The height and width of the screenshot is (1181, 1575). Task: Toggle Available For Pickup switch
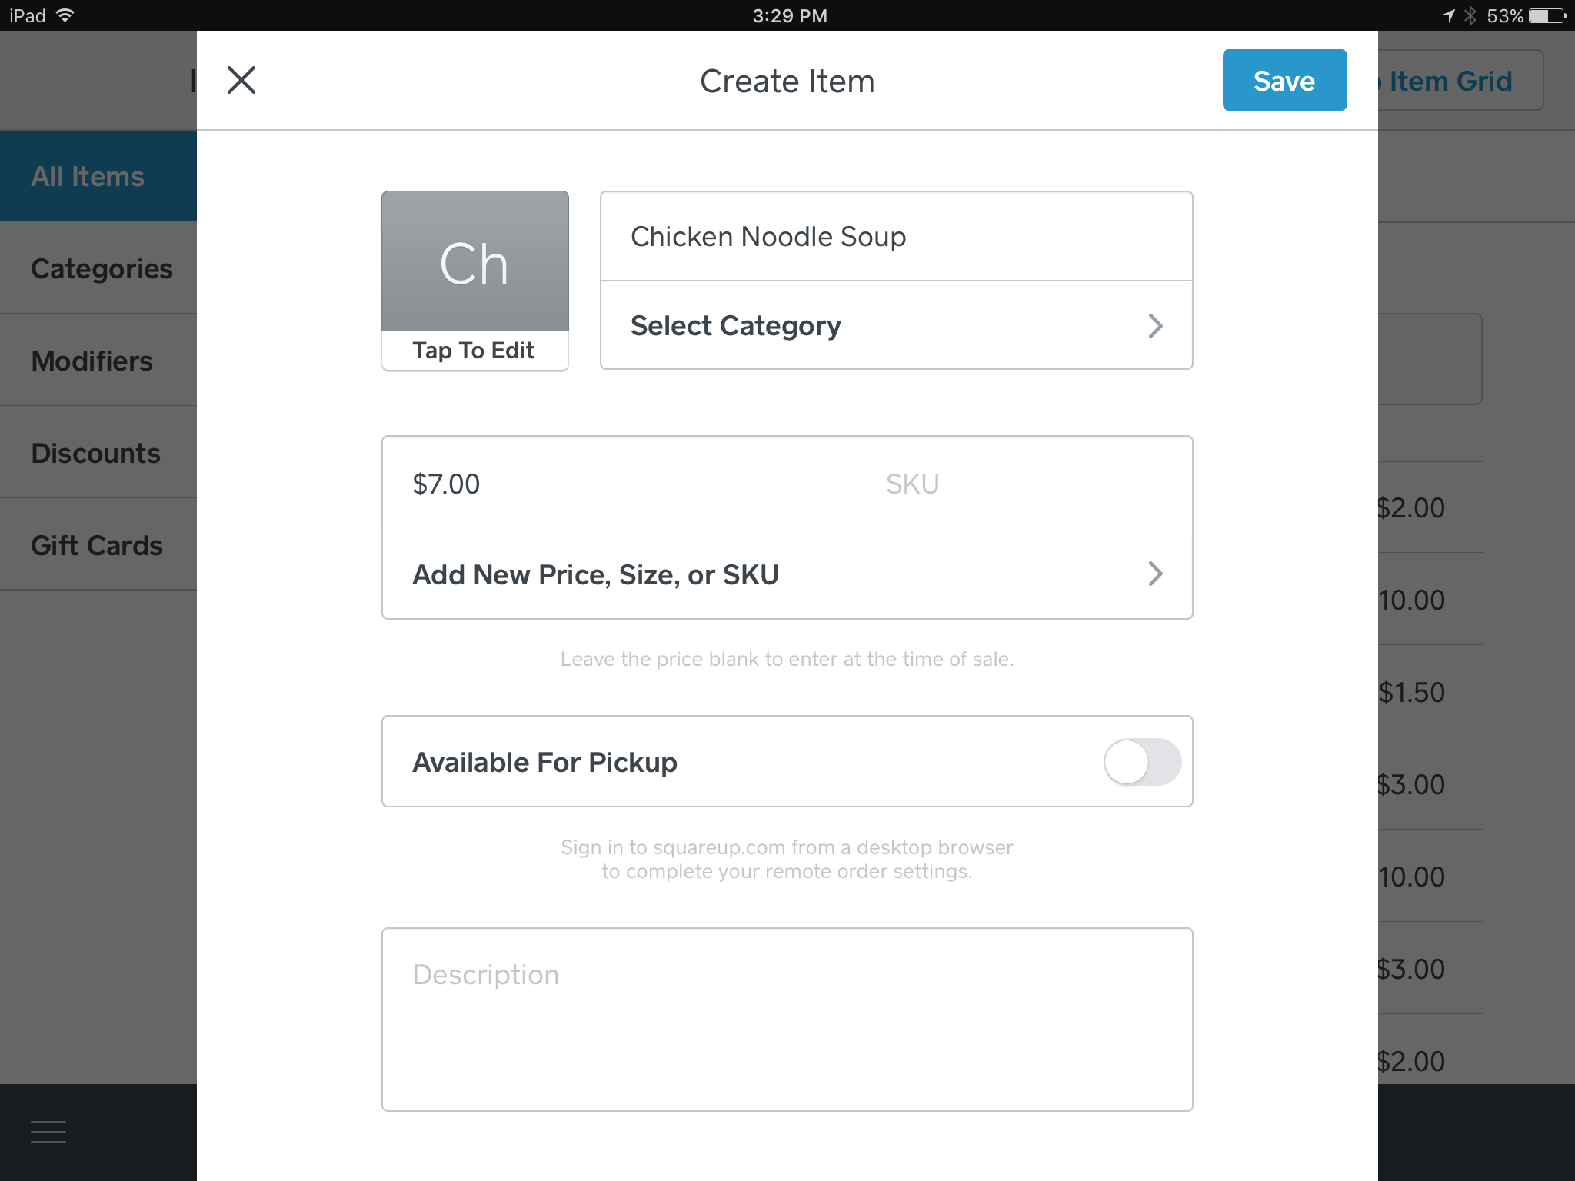click(1142, 762)
